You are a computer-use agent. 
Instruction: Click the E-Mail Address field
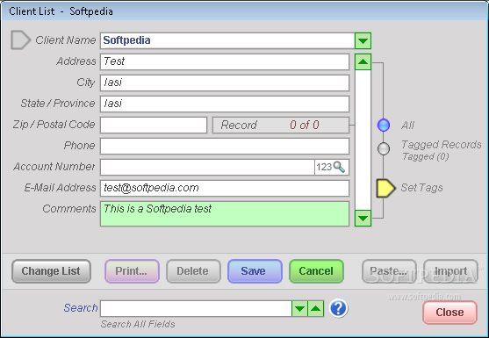click(225, 189)
